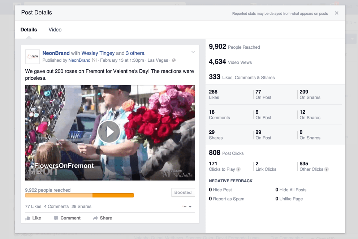Show the '3 others' tagged people
Viewport: 358px width, 239px height.
(x=135, y=53)
